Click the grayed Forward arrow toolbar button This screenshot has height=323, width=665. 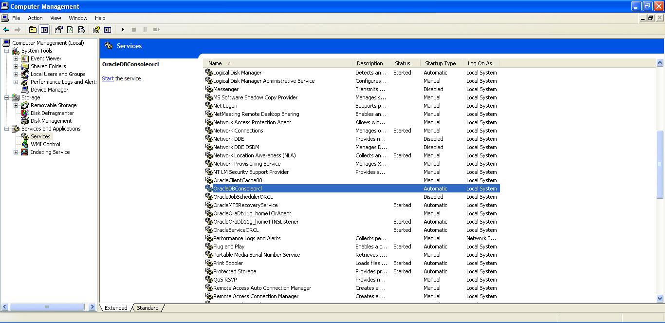(18, 30)
